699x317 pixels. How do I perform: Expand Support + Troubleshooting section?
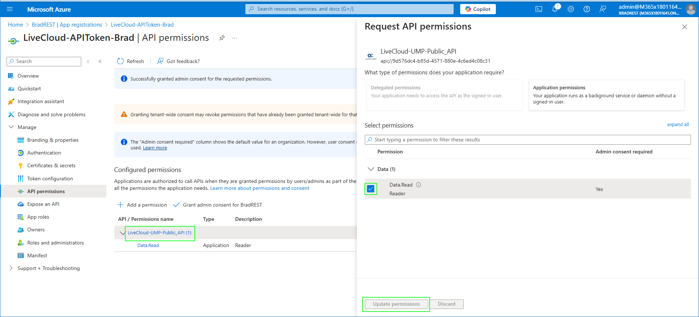(11, 268)
